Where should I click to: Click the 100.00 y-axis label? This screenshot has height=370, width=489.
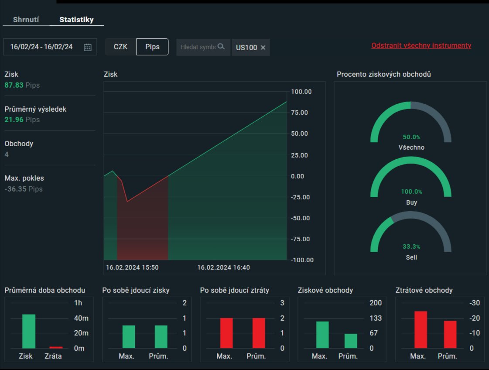[301, 92]
